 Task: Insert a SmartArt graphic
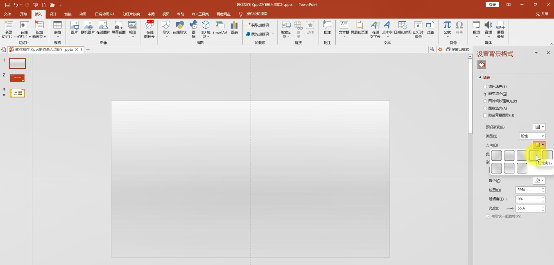coord(220,28)
